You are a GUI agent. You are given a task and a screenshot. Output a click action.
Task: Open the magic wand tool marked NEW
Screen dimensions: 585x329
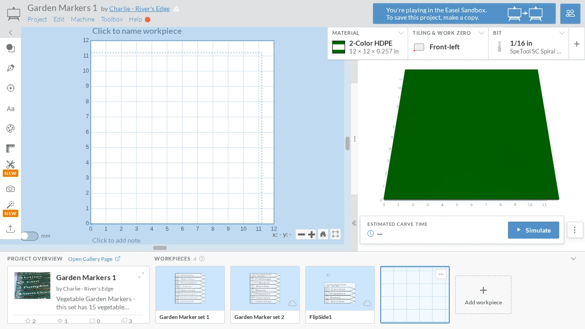[x=11, y=204]
